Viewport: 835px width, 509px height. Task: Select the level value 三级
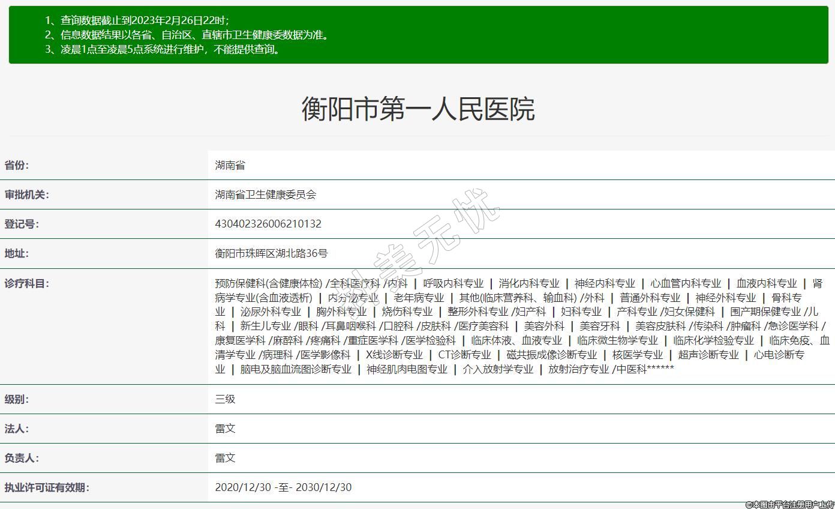226,399
